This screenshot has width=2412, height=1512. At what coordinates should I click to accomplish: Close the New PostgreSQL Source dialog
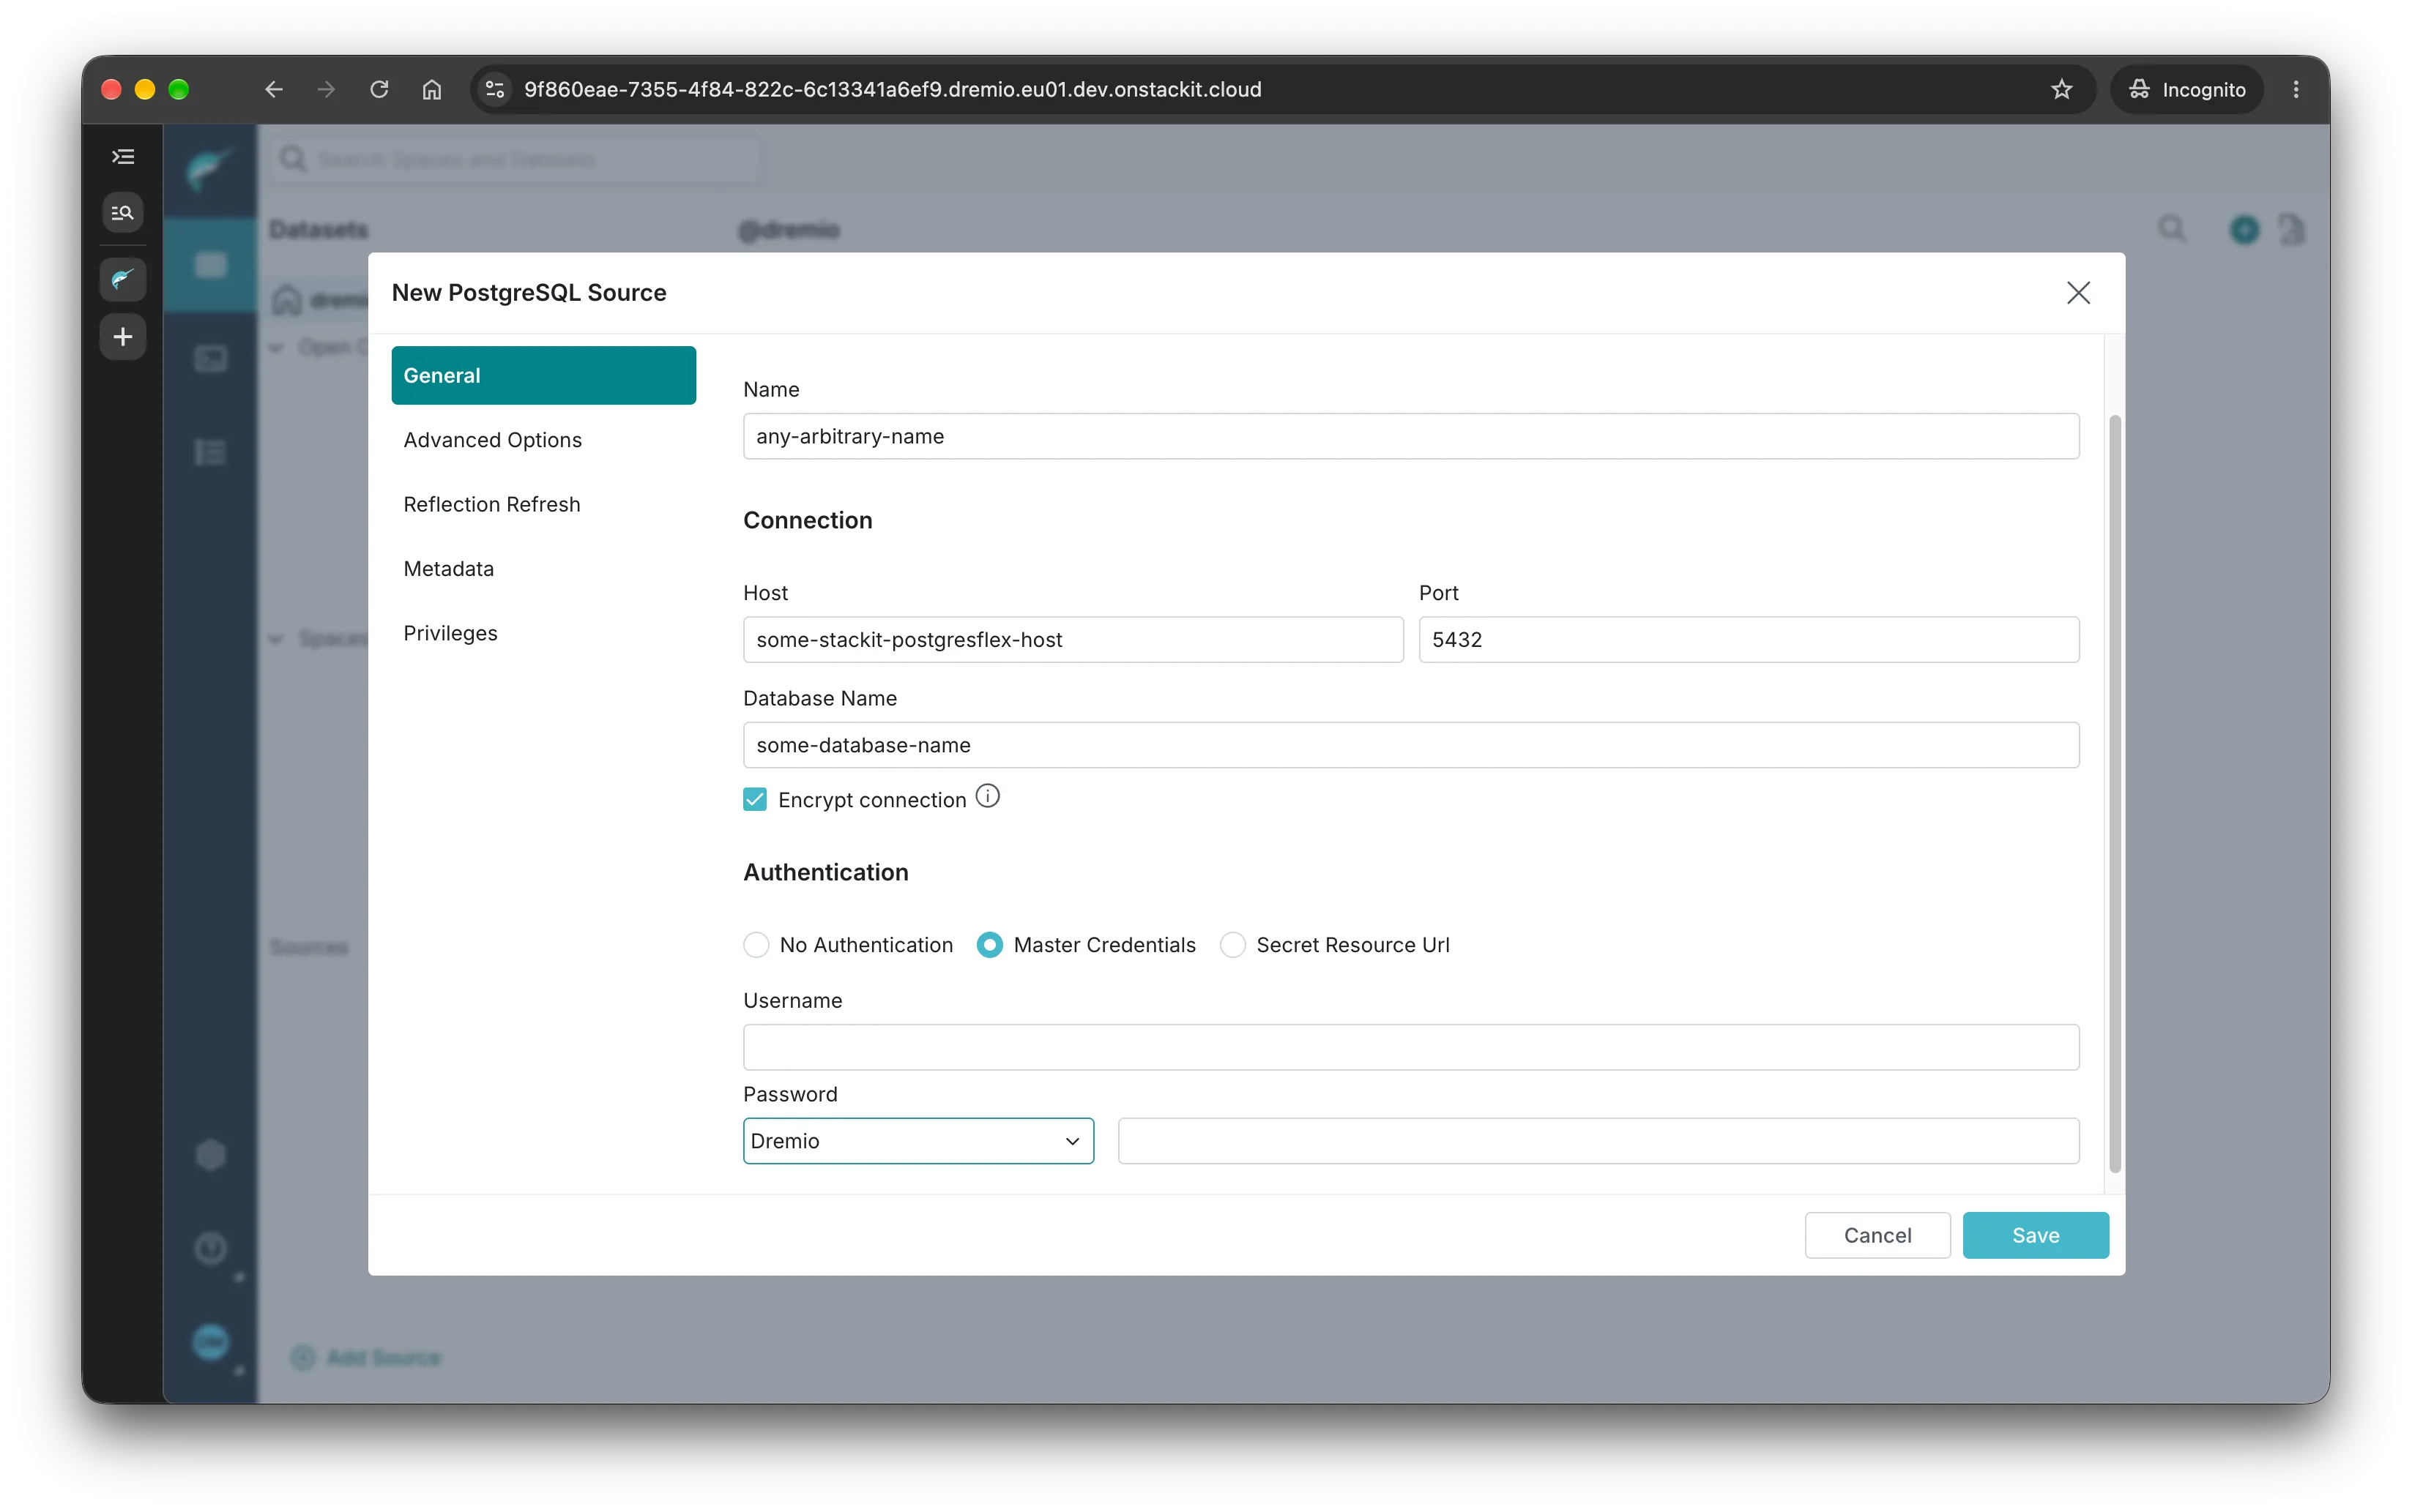pyautogui.click(x=2078, y=292)
